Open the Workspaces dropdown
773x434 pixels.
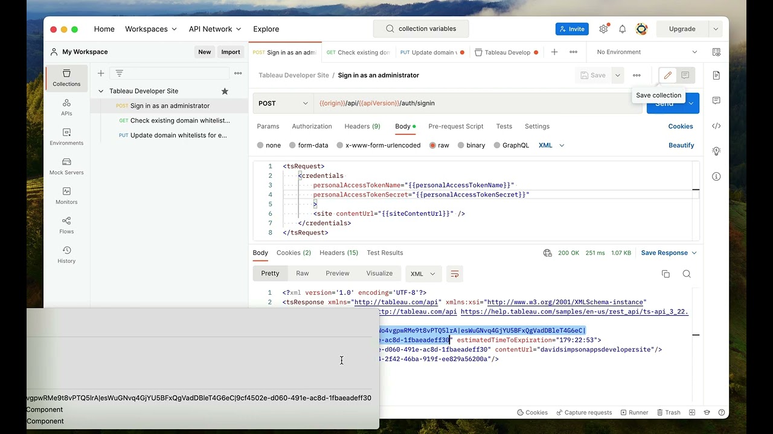pyautogui.click(x=151, y=29)
